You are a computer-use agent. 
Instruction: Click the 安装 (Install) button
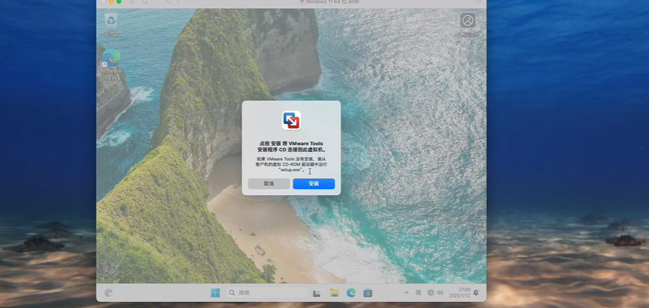pos(313,183)
